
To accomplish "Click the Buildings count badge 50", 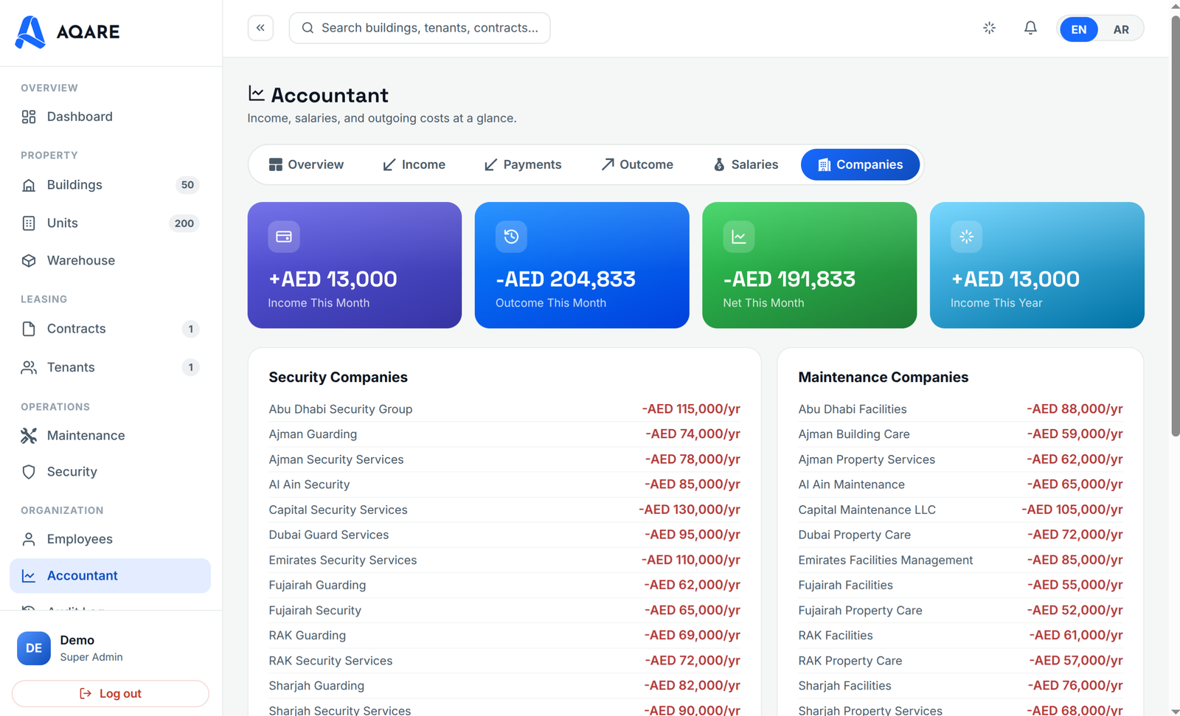I will 187,185.
